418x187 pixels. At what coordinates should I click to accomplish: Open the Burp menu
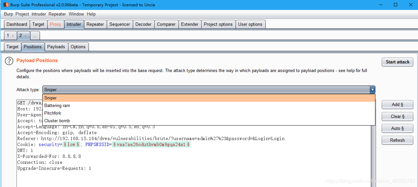[x=9, y=14]
